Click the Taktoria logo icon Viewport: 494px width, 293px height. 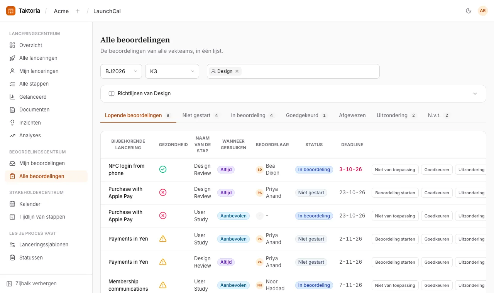coord(11,11)
